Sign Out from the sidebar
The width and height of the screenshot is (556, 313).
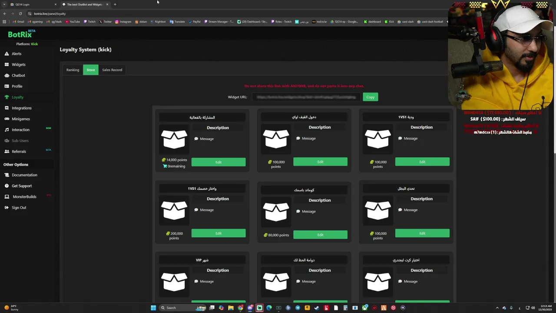[19, 207]
